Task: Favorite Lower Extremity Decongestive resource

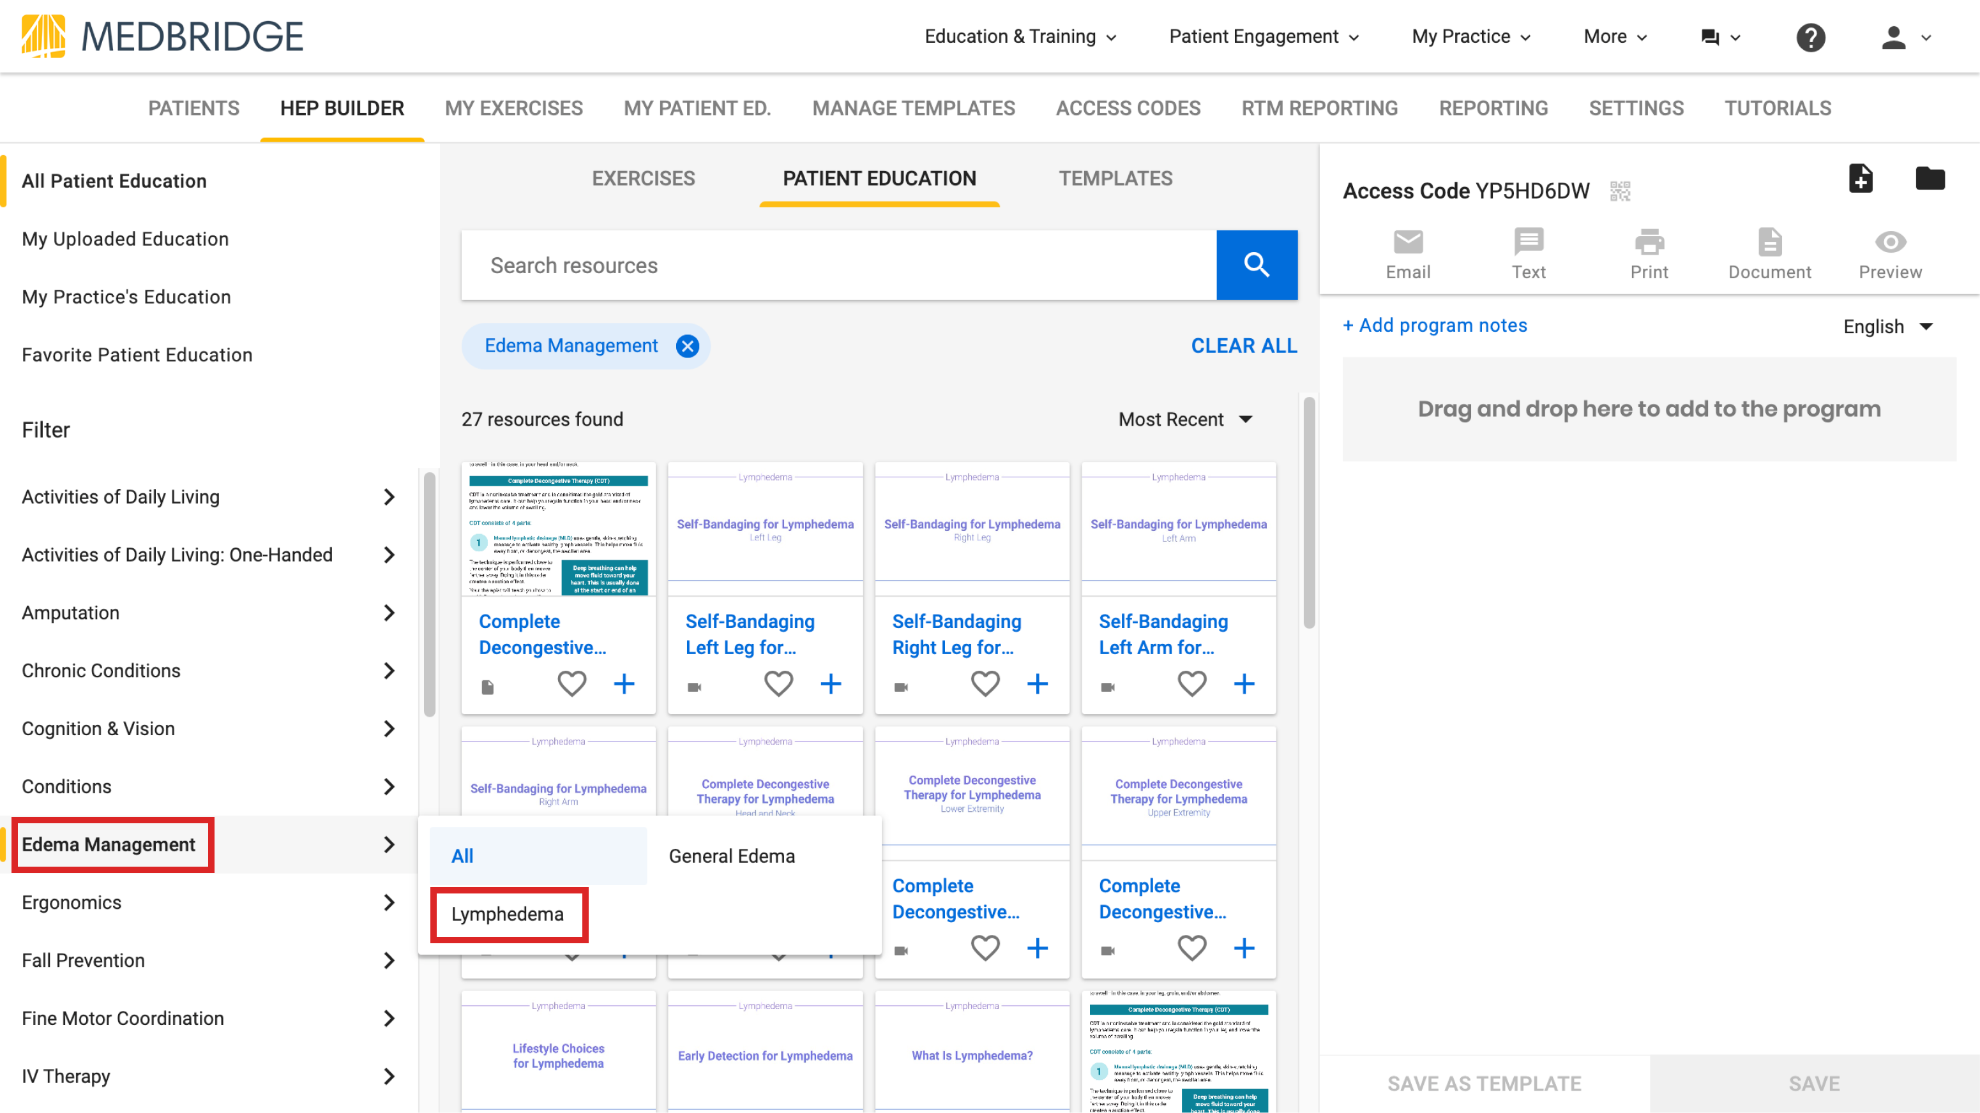Action: pyautogui.click(x=985, y=948)
